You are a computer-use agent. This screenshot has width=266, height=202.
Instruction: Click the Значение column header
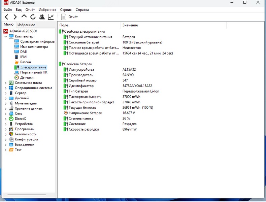(130, 25)
